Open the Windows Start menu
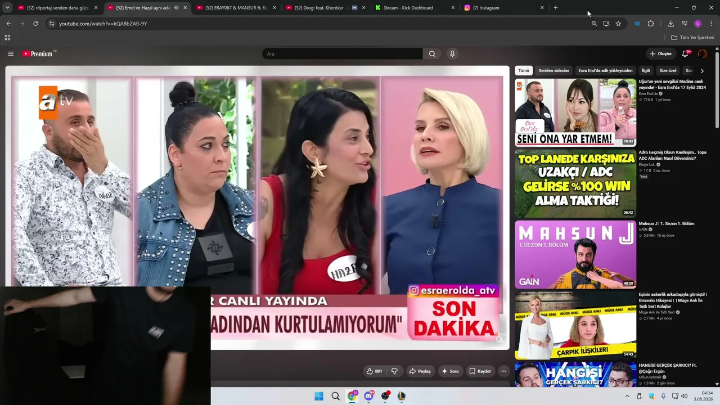Image resolution: width=720 pixels, height=405 pixels. click(319, 396)
